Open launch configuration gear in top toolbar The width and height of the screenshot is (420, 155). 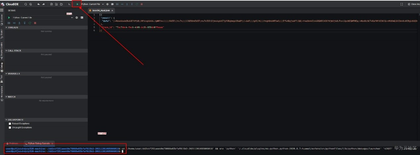point(107,4)
